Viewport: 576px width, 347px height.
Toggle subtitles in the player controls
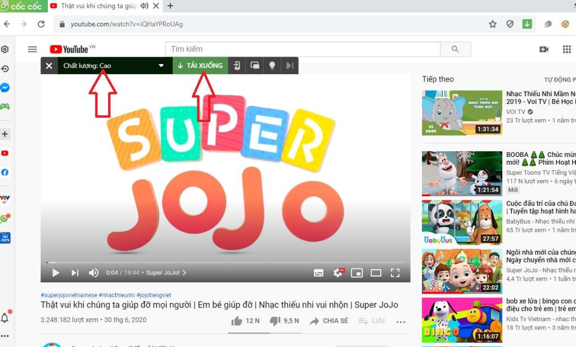pos(319,272)
